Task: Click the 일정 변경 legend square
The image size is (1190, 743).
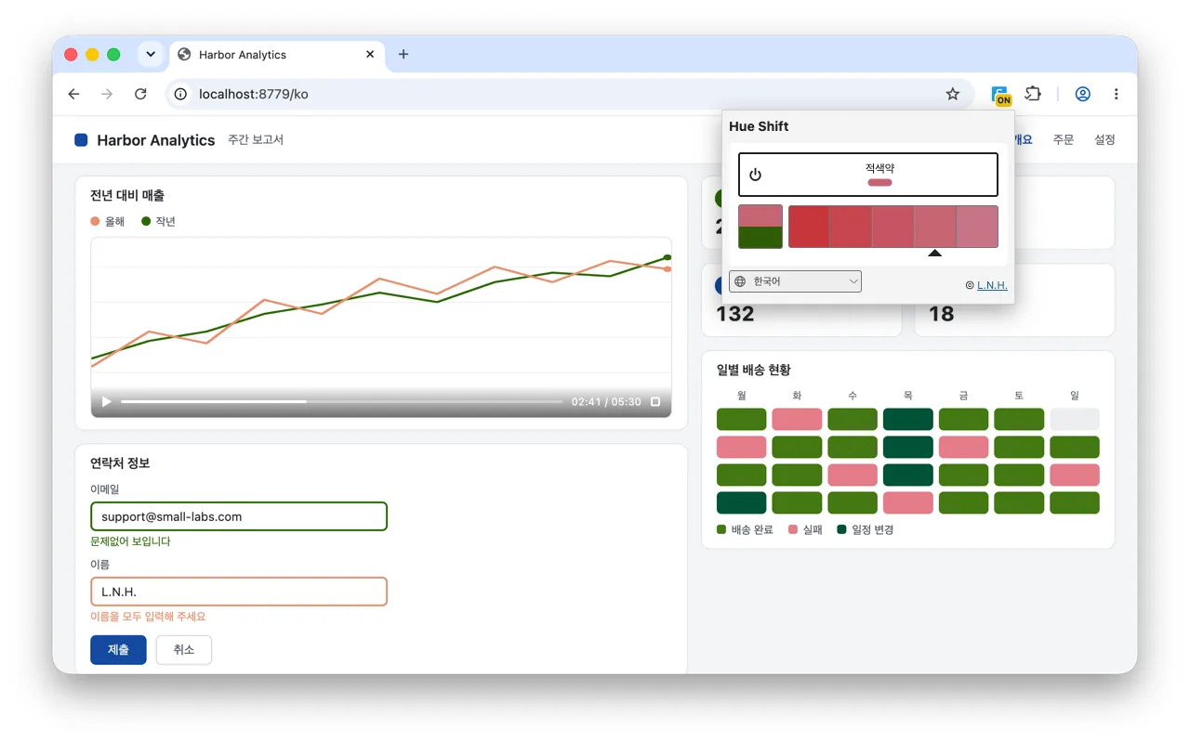Action: (x=842, y=529)
